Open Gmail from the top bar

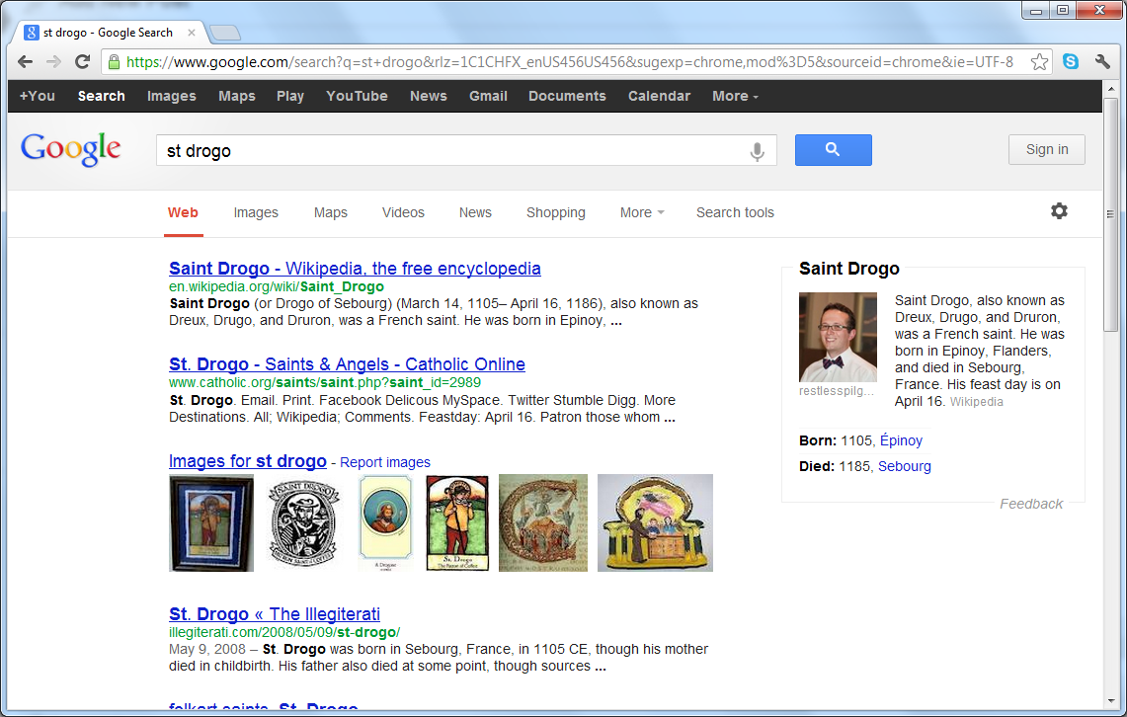(489, 96)
